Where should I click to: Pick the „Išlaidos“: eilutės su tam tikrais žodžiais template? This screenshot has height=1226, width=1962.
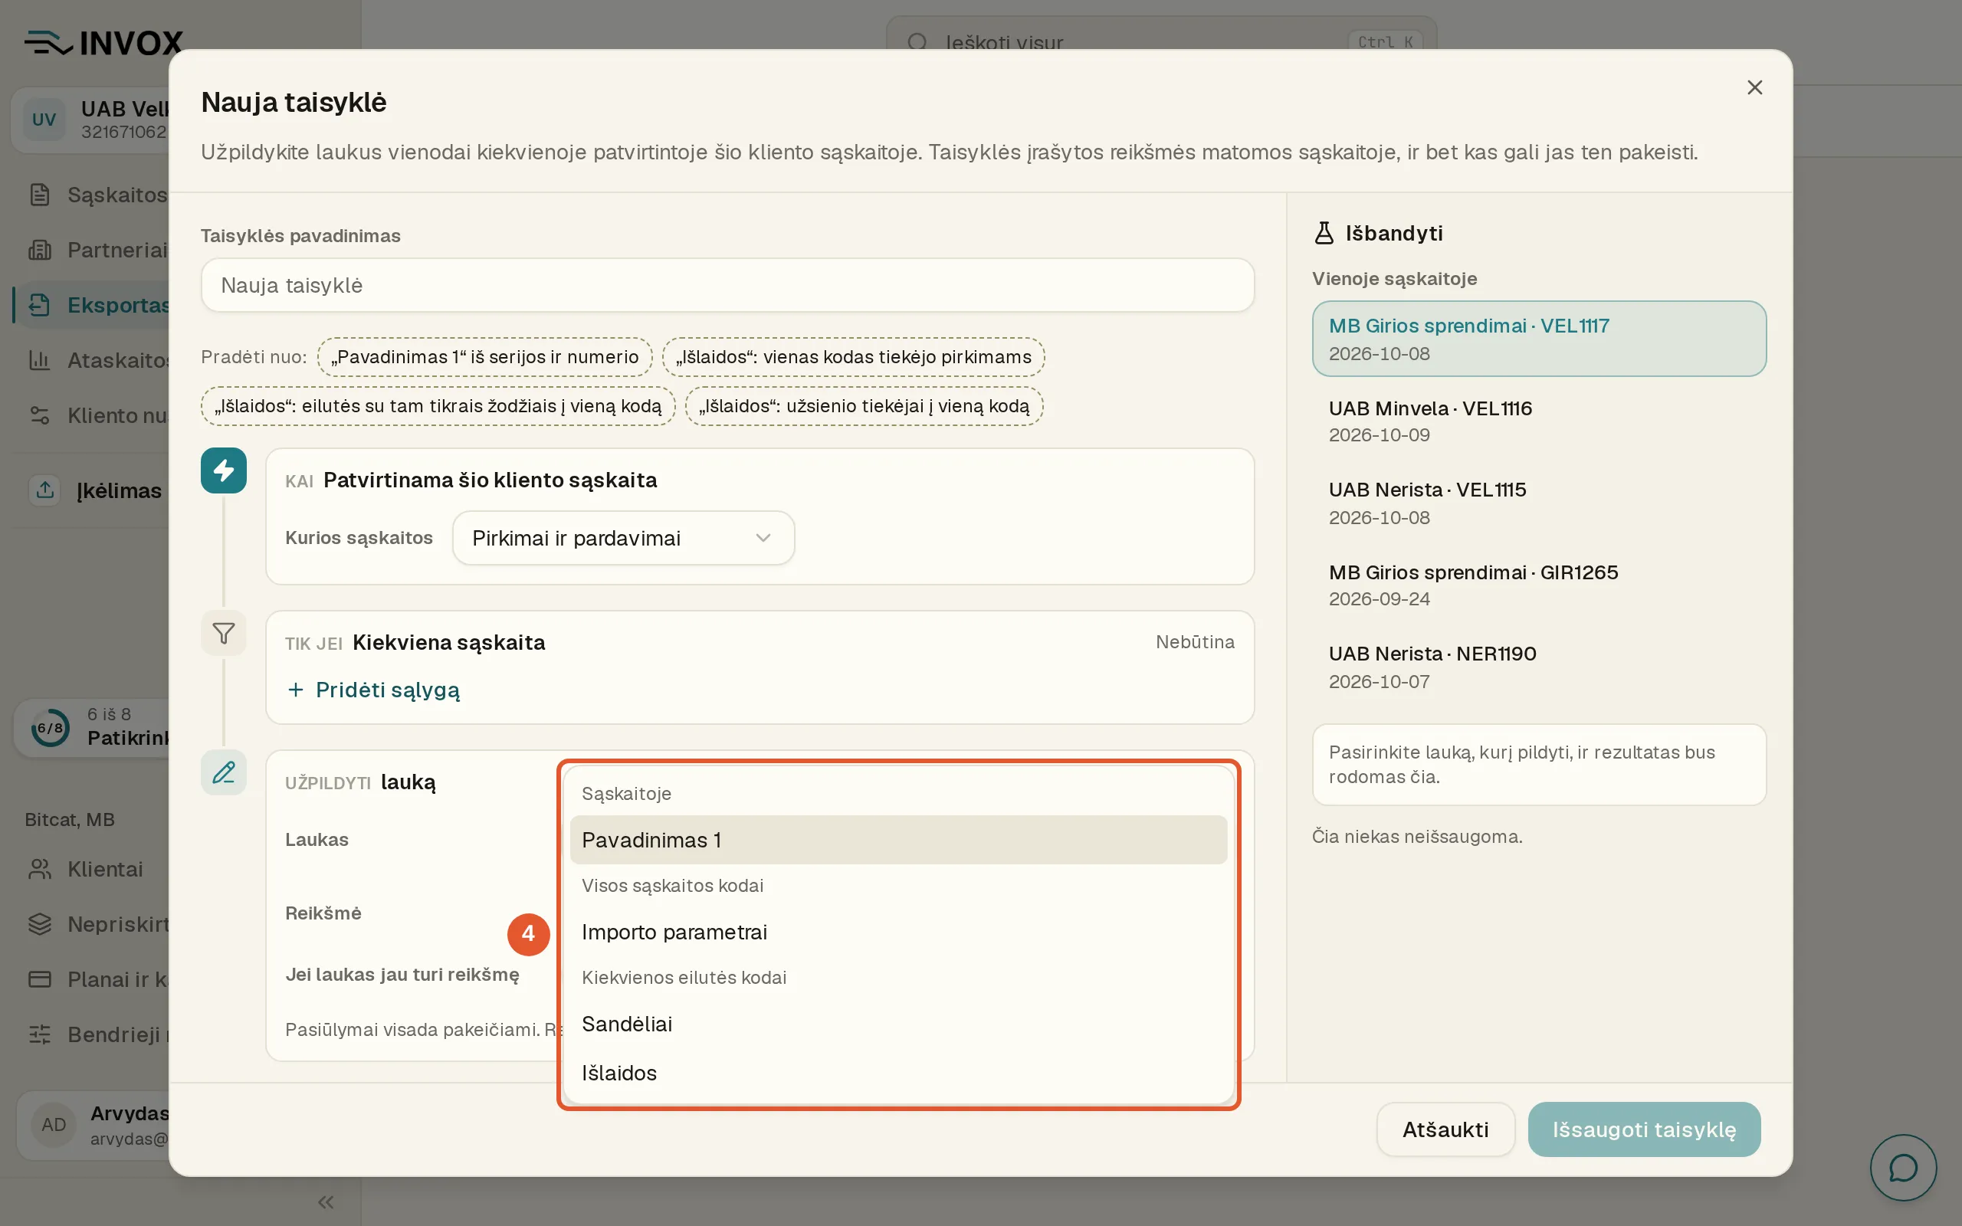click(438, 406)
